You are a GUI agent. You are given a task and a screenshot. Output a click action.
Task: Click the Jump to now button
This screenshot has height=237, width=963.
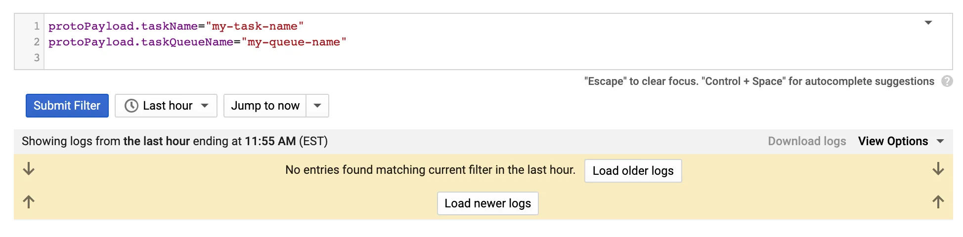coord(265,106)
